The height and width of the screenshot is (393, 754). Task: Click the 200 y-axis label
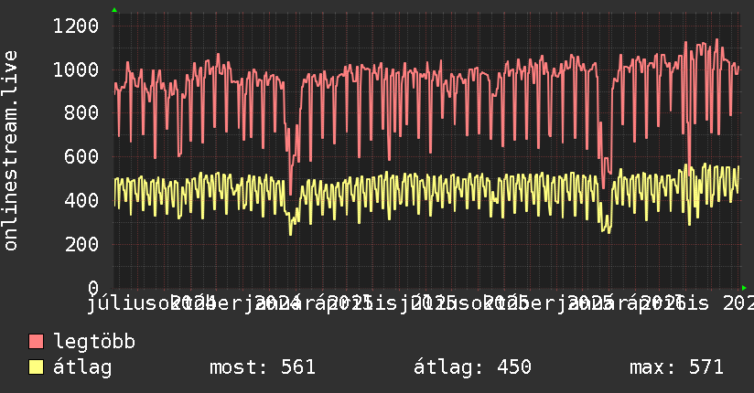pyautogui.click(x=81, y=244)
